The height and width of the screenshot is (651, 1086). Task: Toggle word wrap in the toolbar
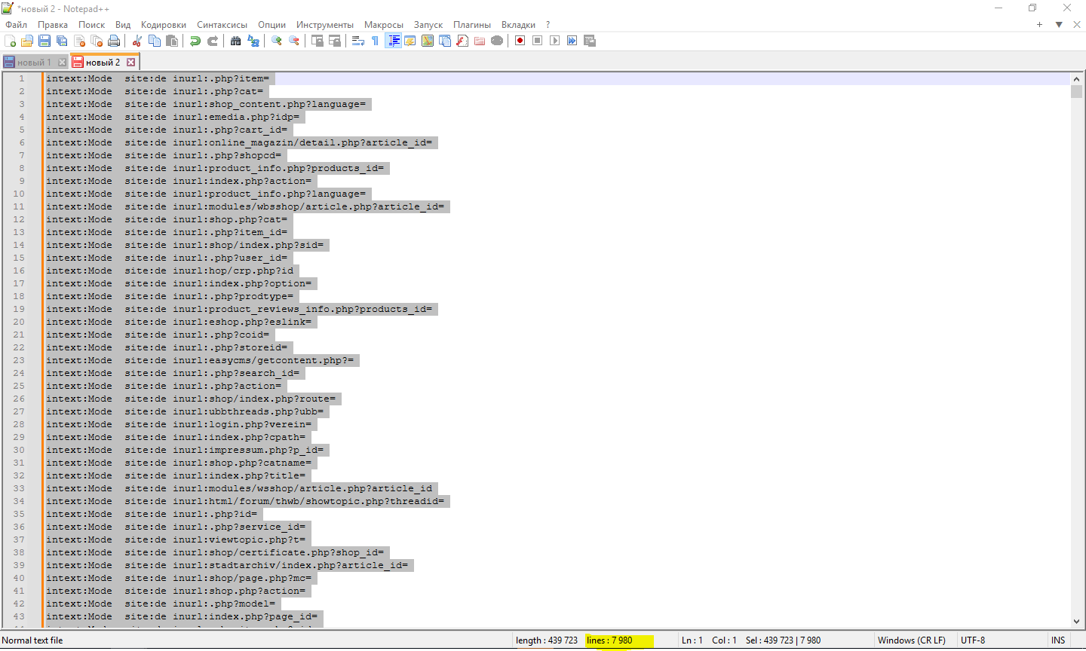click(x=358, y=41)
